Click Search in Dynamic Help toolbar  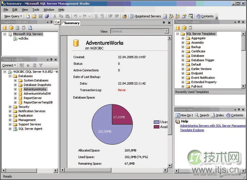point(202,115)
